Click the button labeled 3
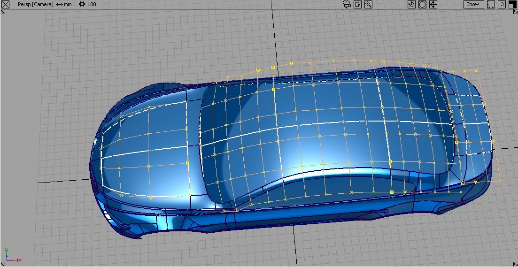Viewport: 518px width, 267px height. tap(502, 4)
